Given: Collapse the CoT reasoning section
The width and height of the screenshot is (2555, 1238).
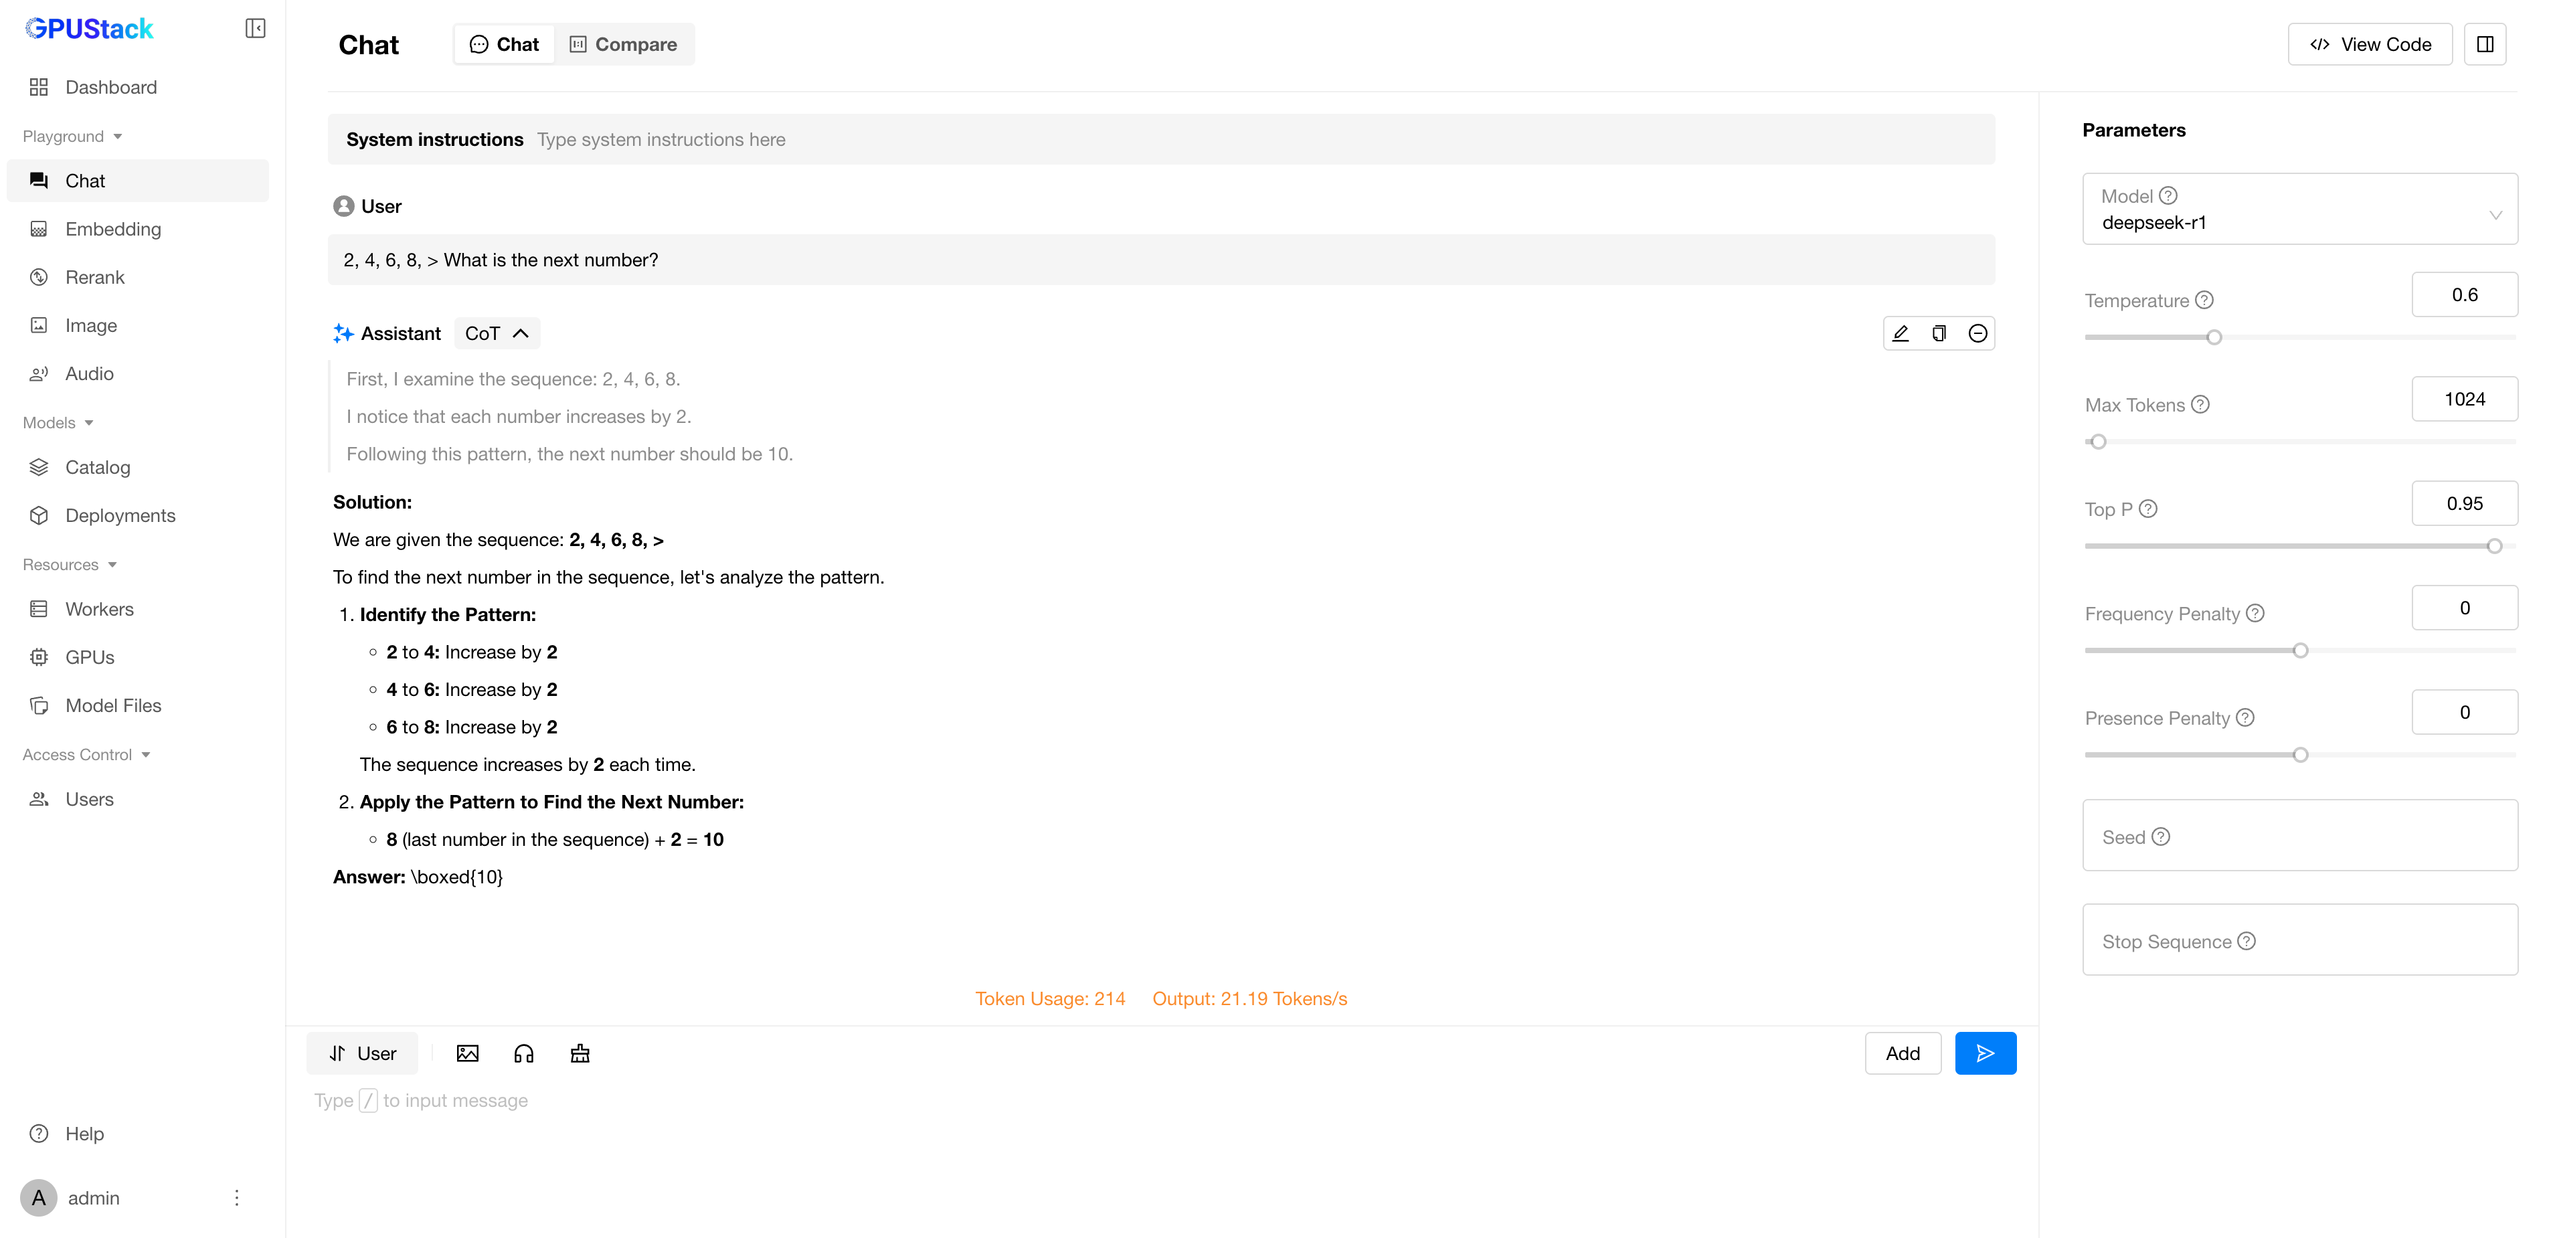Looking at the screenshot, I should pyautogui.click(x=497, y=333).
